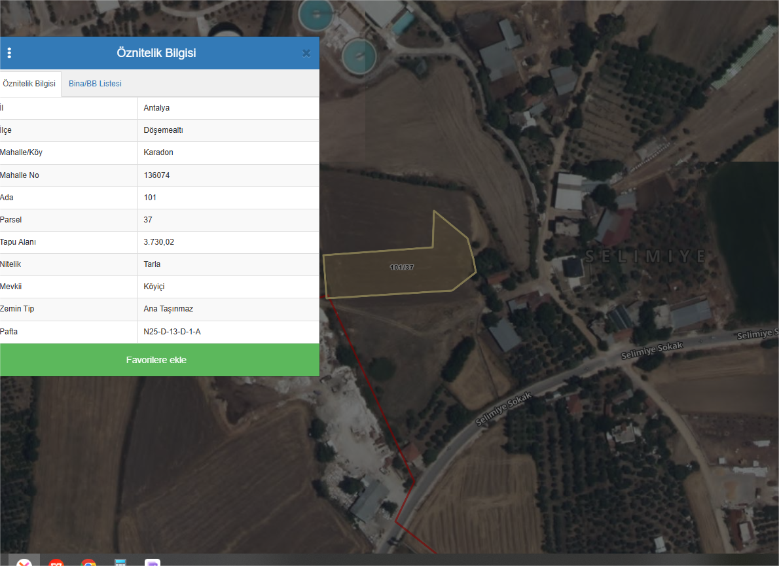Image resolution: width=779 pixels, height=566 pixels.
Task: Select the İlçe value Döşemealtı
Action: [163, 130]
